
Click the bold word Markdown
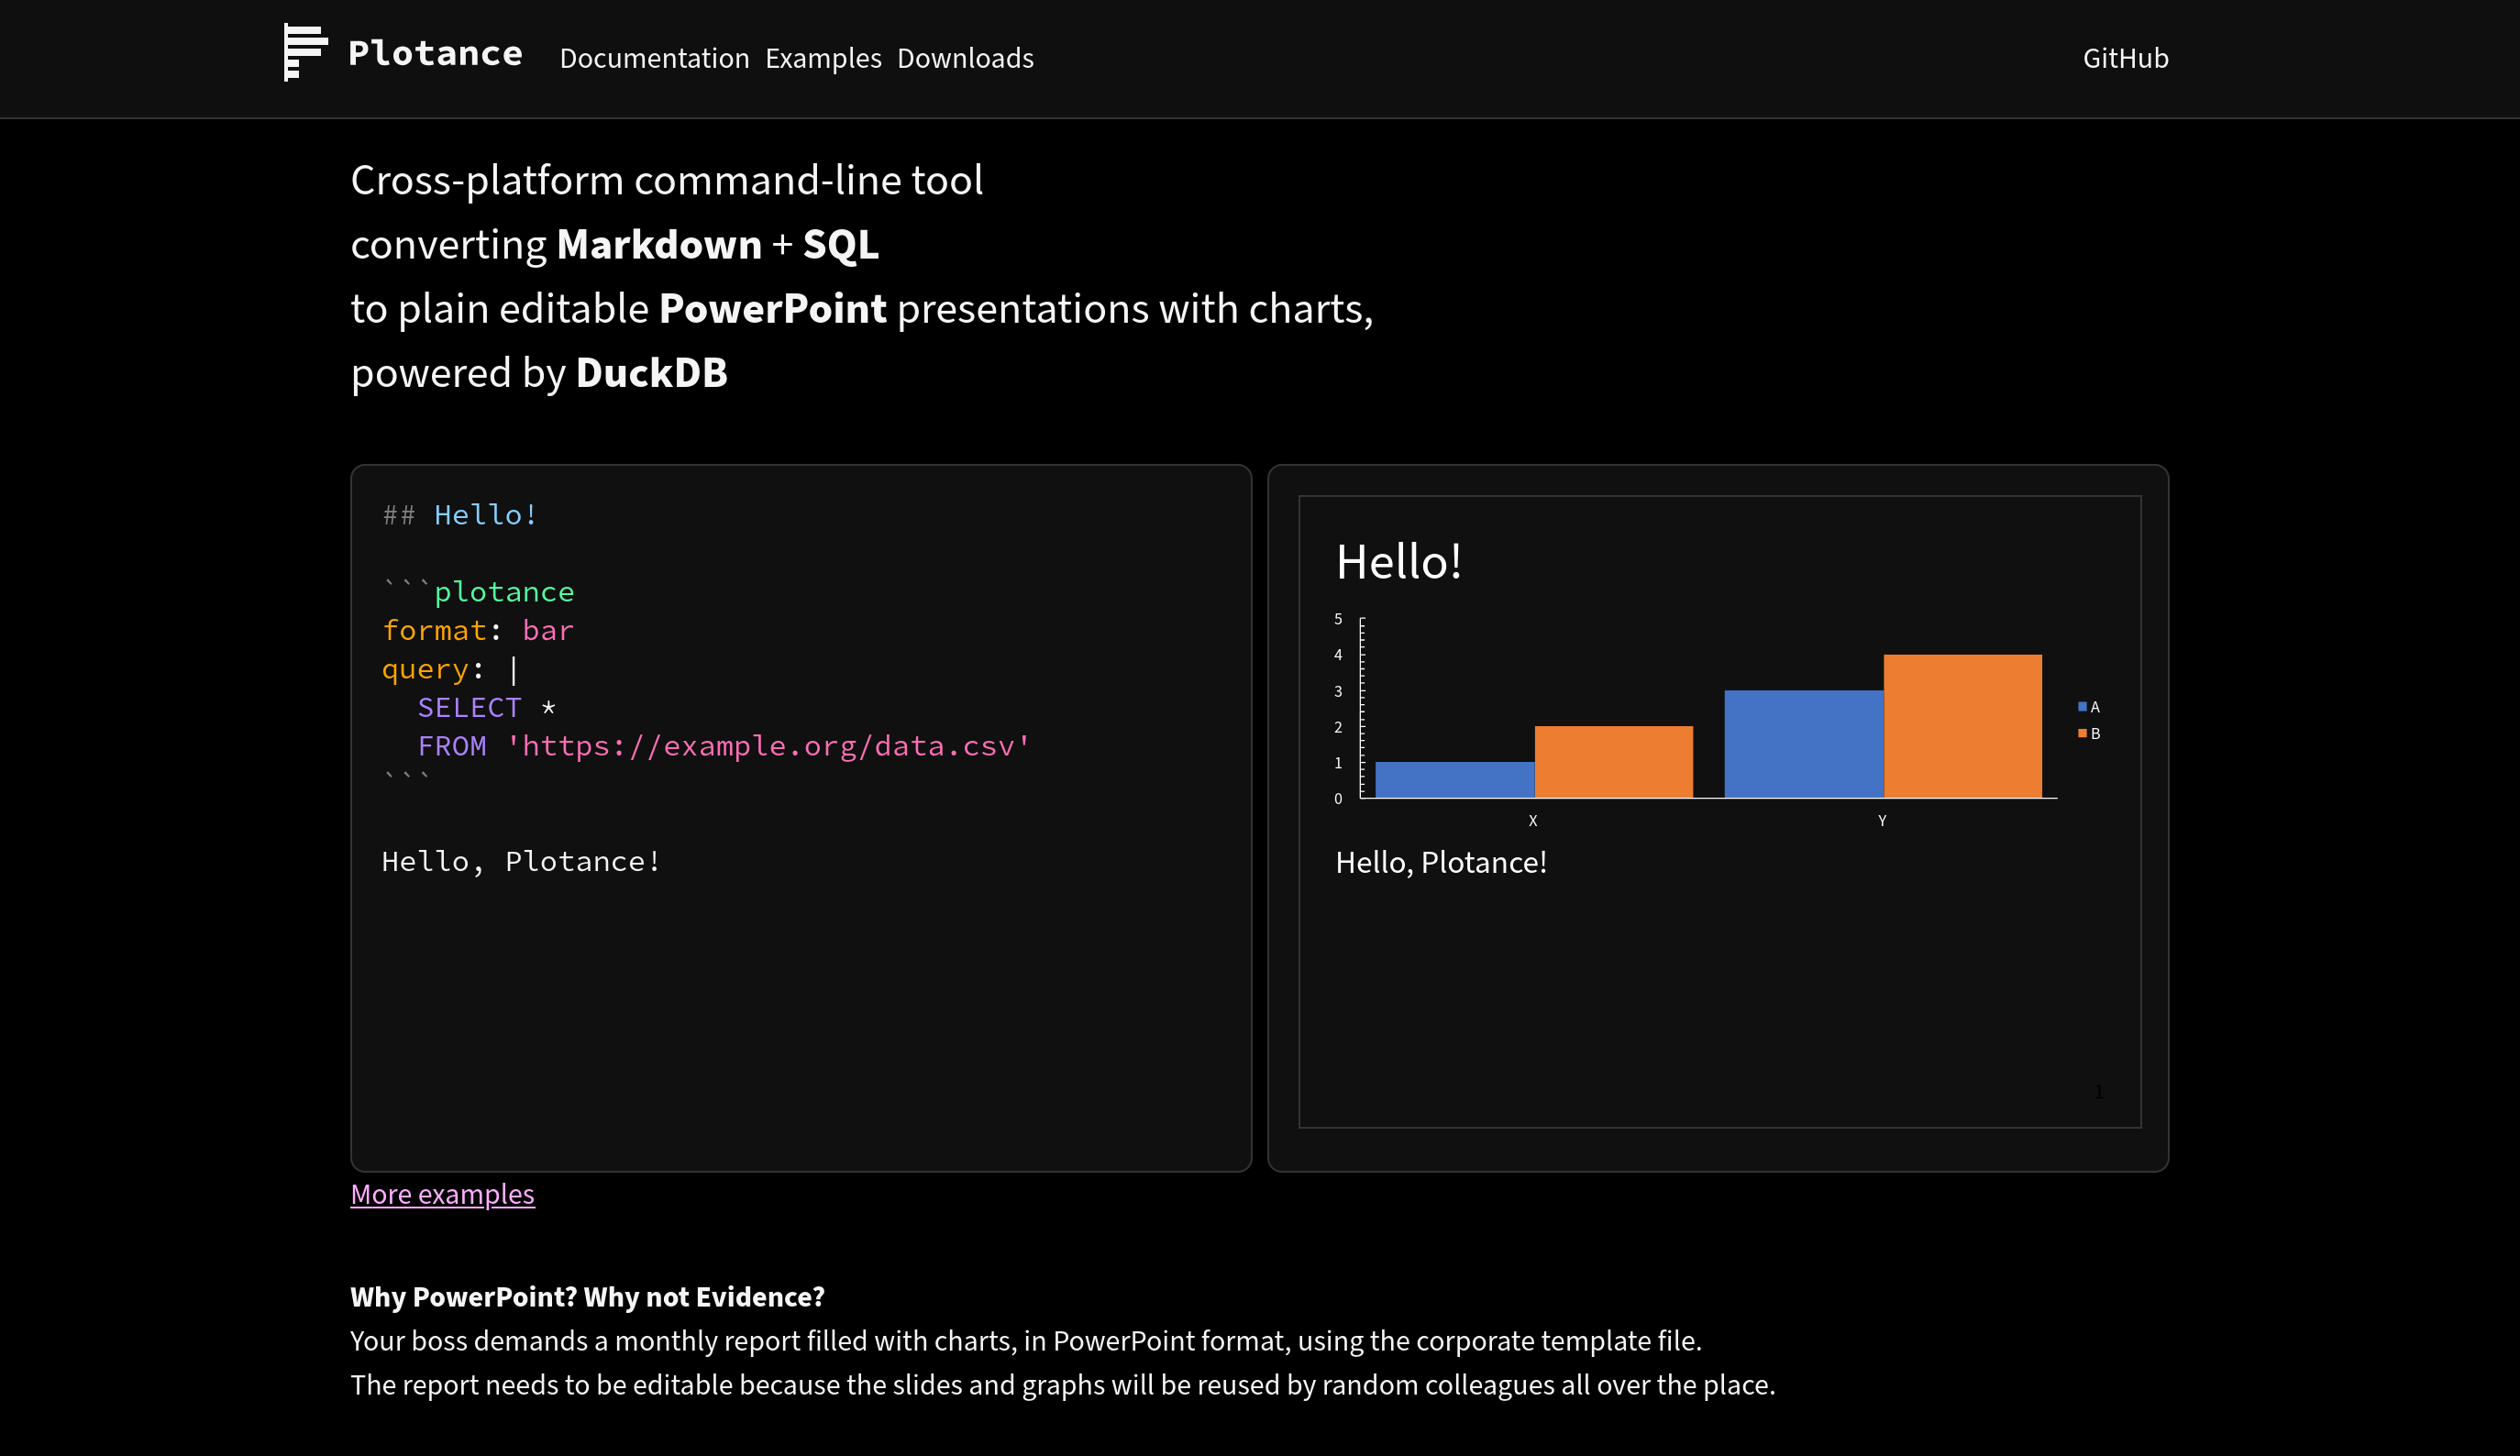pyautogui.click(x=659, y=245)
